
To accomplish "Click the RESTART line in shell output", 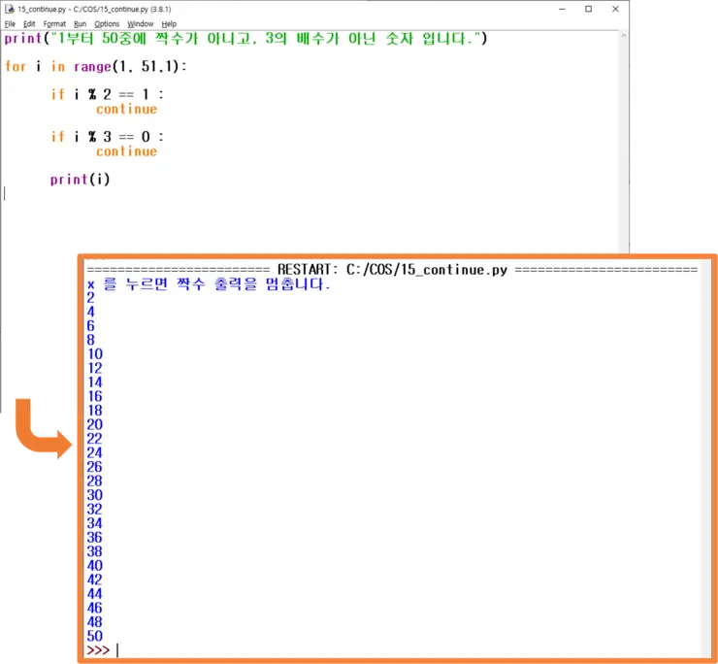I will 392,270.
